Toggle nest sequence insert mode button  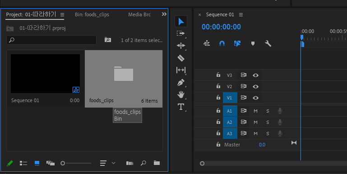click(x=207, y=43)
